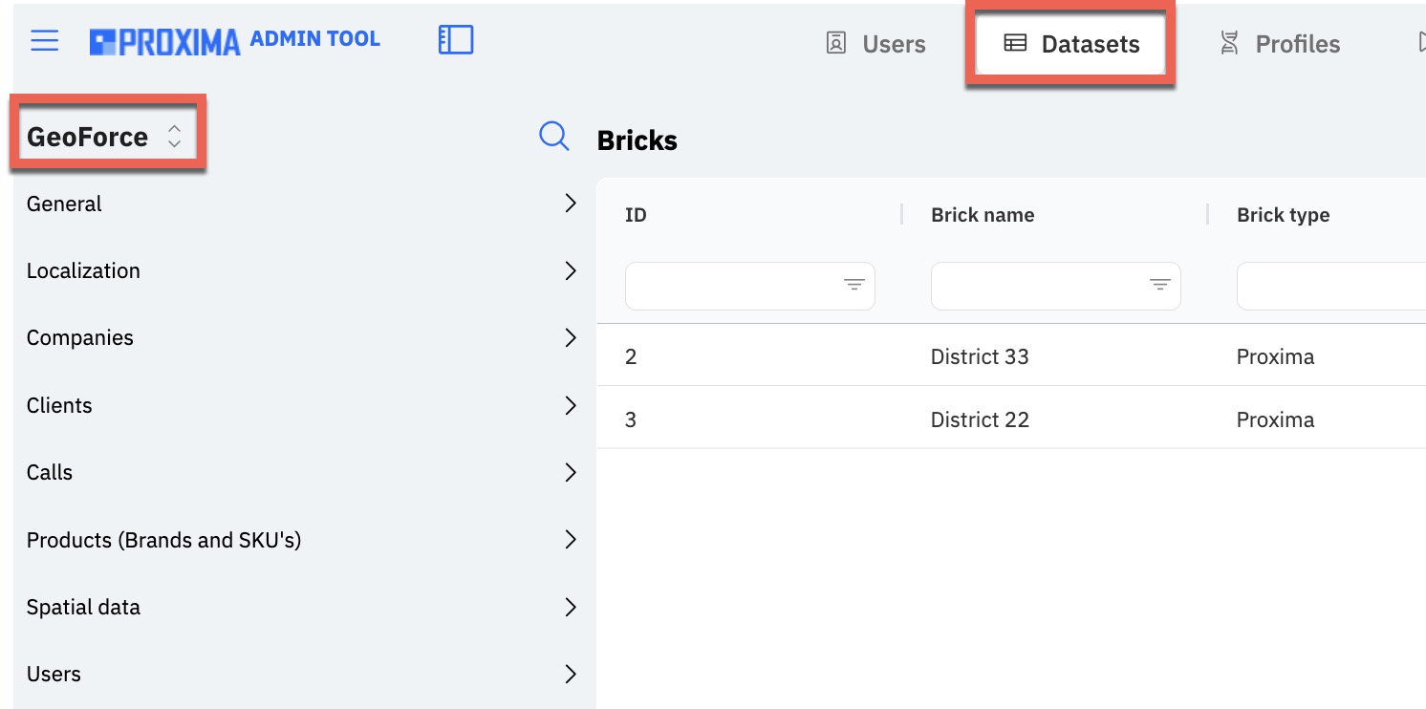Select the District 33 row

click(x=1011, y=356)
